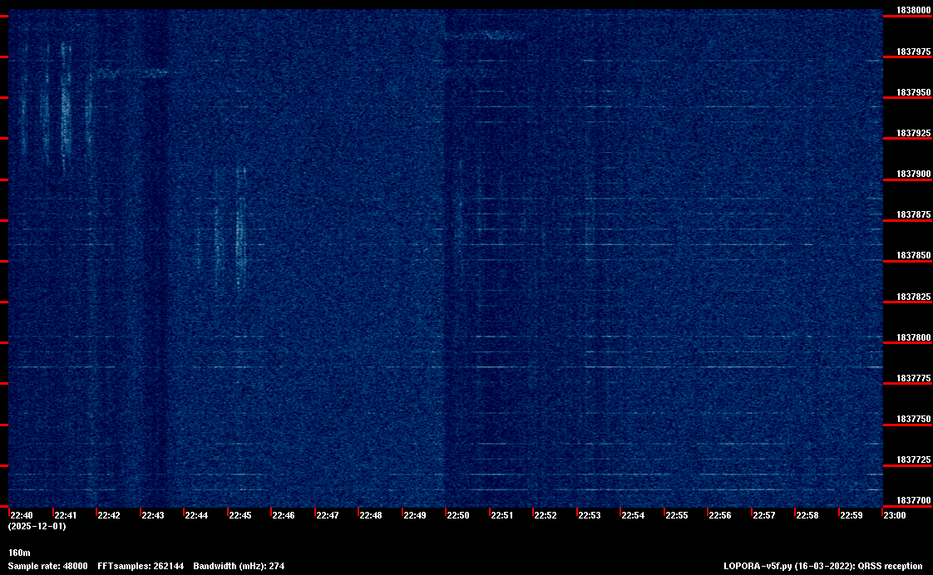The height and width of the screenshot is (575, 933).
Task: Click the 22:49 time label
Action: click(415, 515)
